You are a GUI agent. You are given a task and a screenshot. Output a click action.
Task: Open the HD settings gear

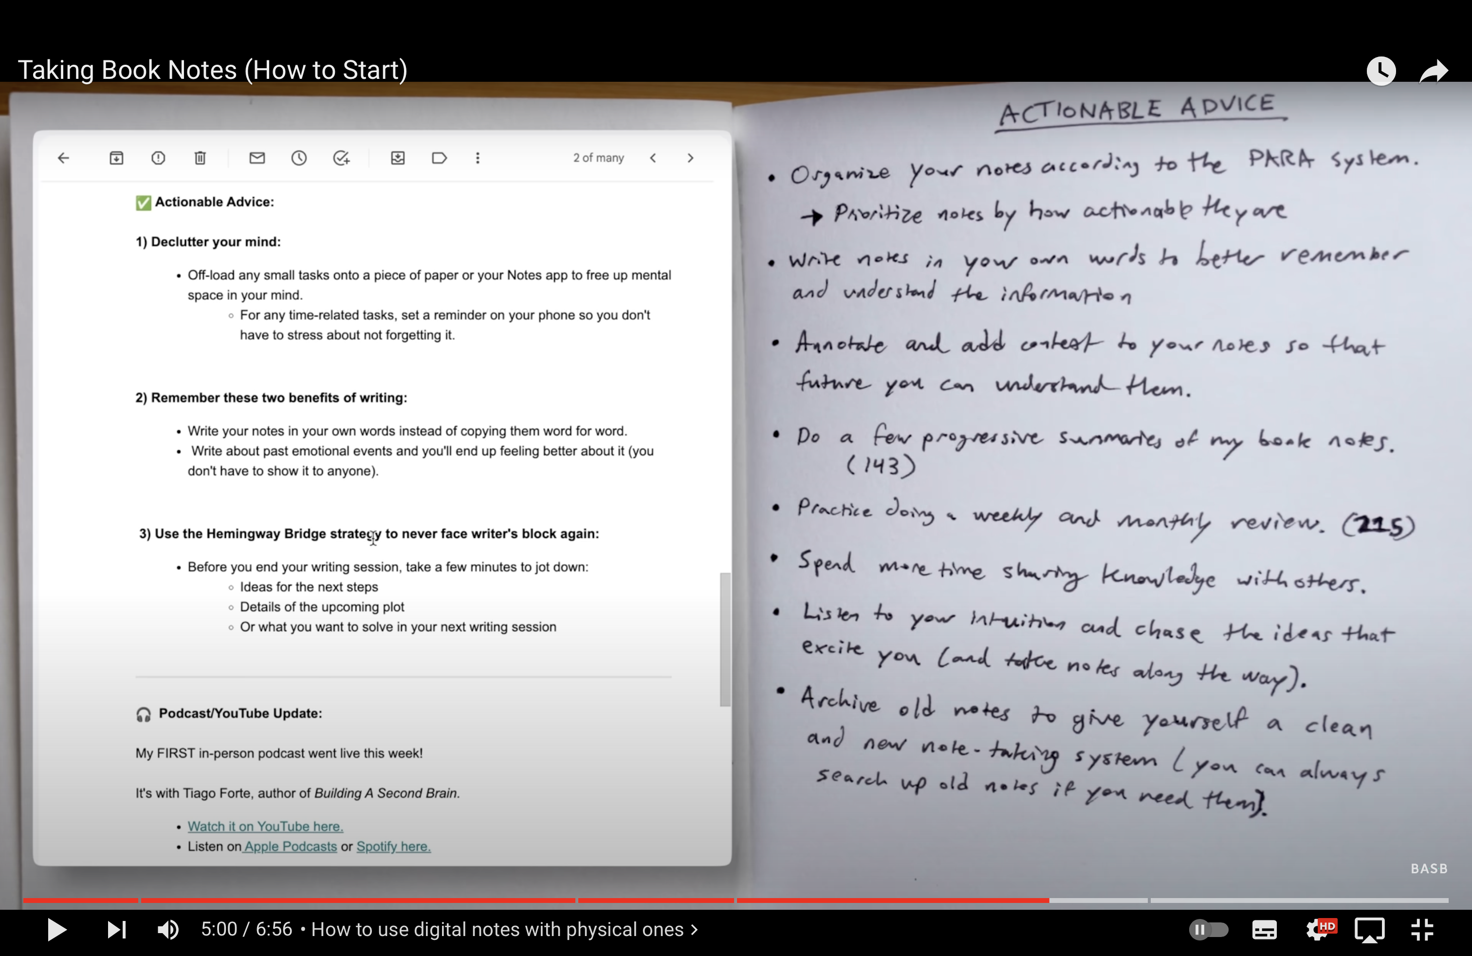click(x=1319, y=929)
